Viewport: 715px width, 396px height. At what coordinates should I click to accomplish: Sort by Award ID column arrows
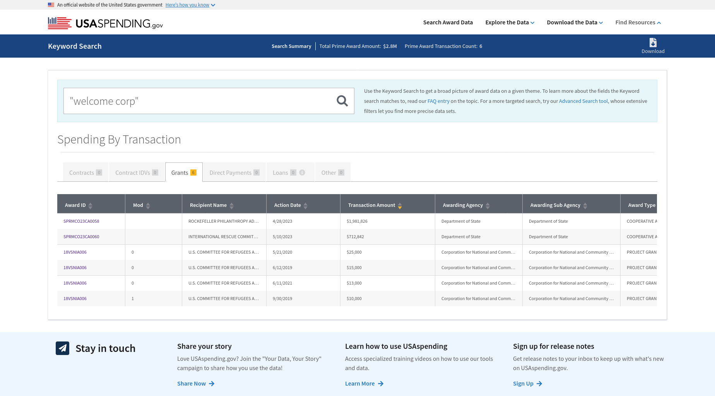[91, 205]
